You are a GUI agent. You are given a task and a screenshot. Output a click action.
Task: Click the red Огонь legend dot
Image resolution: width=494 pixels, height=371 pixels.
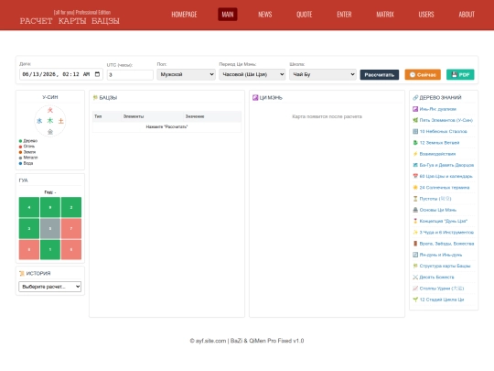click(x=20, y=147)
